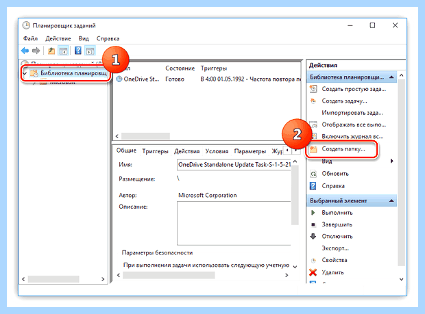Click the Имя task name field

click(234, 165)
